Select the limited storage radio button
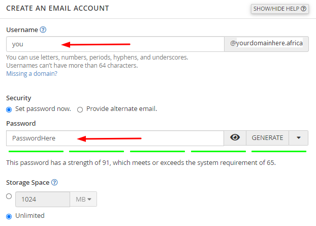Viewport: 316px width, 226px height. (9, 196)
